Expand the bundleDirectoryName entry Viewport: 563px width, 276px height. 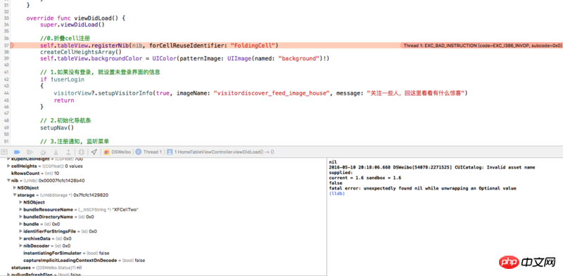coord(20,217)
